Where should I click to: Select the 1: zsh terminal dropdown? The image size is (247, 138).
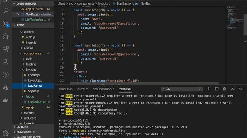[x=182, y=89]
